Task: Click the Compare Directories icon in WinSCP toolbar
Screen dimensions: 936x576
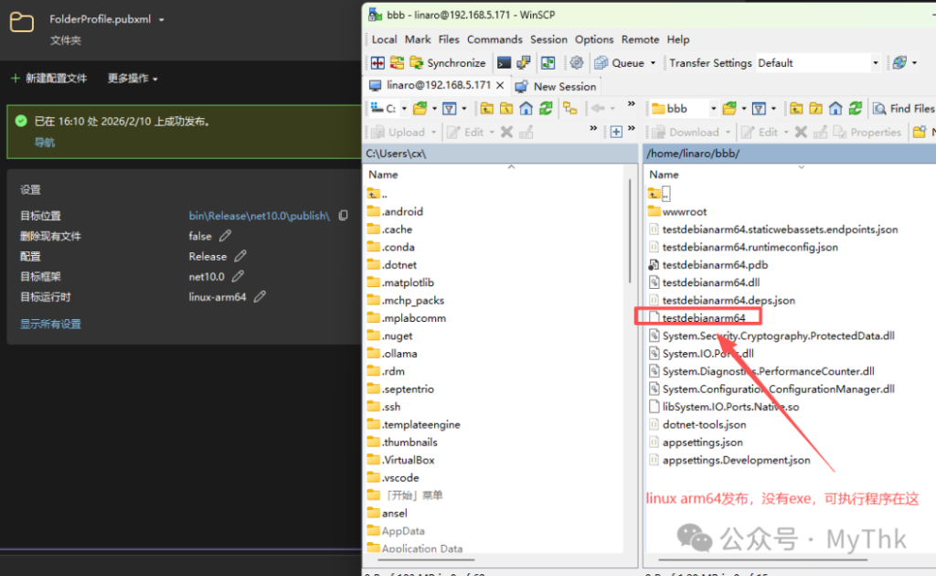Action: pos(378,63)
